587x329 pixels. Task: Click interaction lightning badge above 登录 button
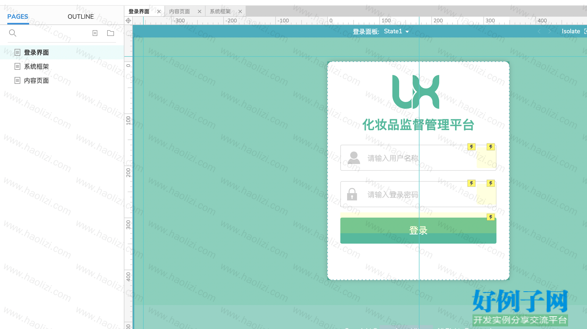[491, 217]
